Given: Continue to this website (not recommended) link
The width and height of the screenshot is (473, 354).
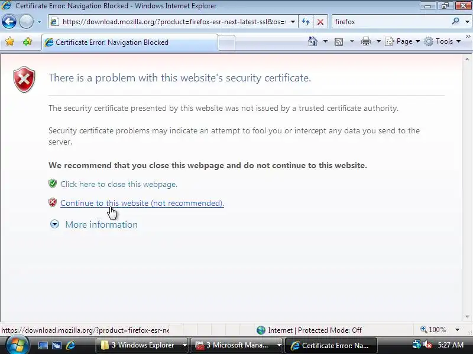Looking at the screenshot, I should pyautogui.click(x=142, y=203).
